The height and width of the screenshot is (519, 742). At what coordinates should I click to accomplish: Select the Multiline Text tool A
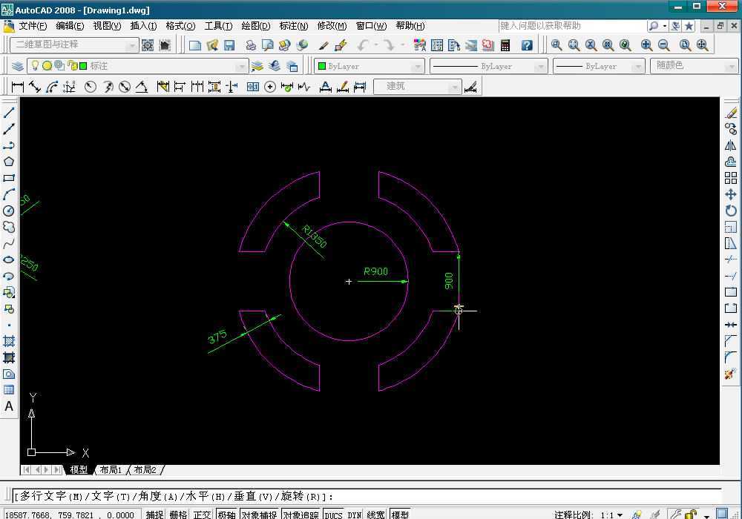pos(9,406)
